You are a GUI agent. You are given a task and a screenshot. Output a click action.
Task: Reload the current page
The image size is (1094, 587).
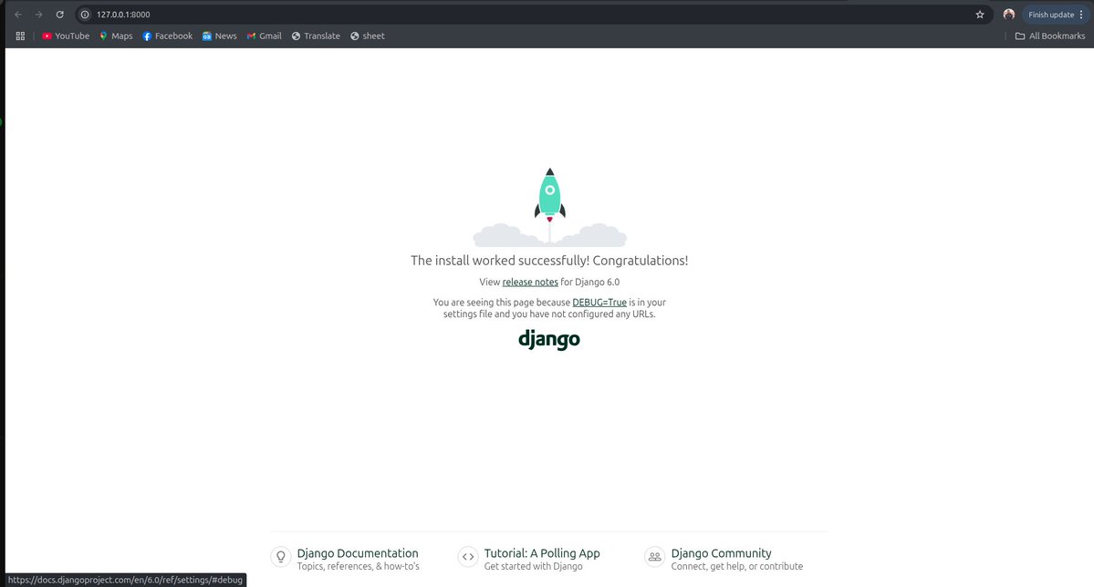[x=60, y=15]
